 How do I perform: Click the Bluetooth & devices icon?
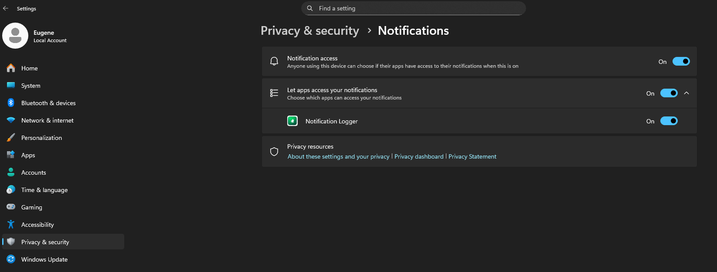(x=11, y=103)
